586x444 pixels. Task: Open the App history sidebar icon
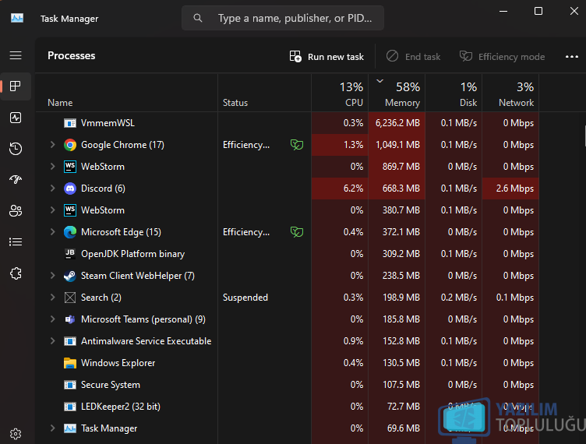16,149
